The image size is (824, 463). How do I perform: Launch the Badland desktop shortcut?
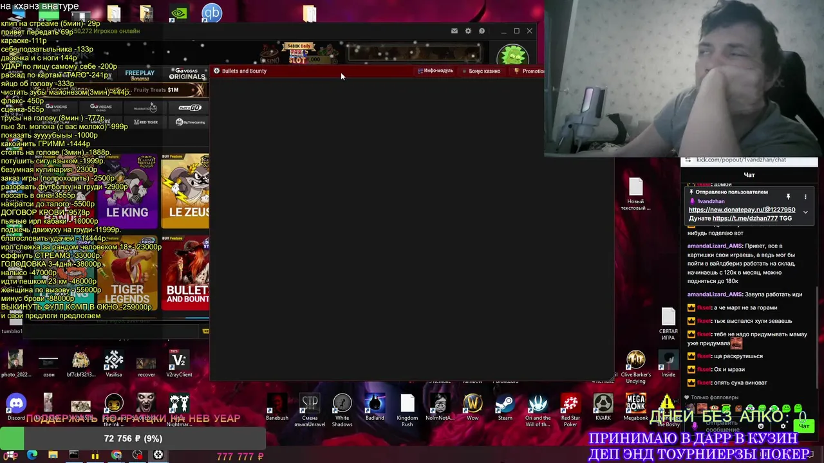click(x=374, y=407)
